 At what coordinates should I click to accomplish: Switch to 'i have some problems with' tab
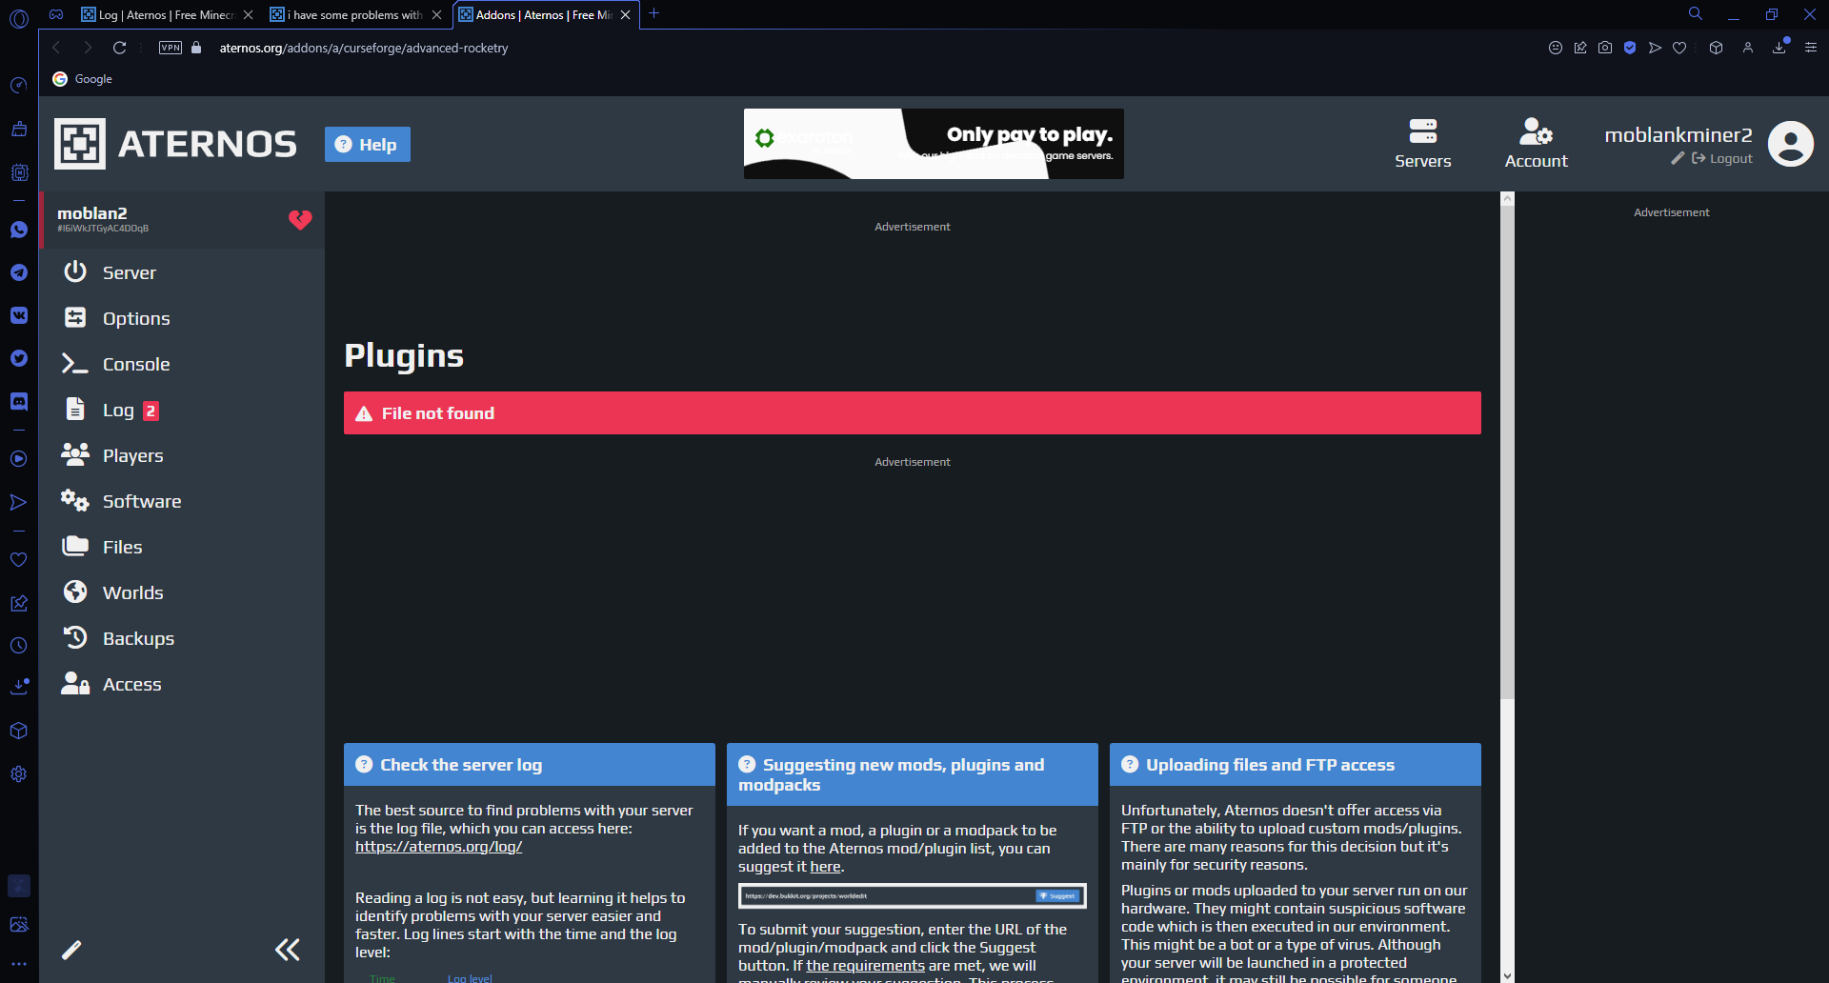(354, 14)
